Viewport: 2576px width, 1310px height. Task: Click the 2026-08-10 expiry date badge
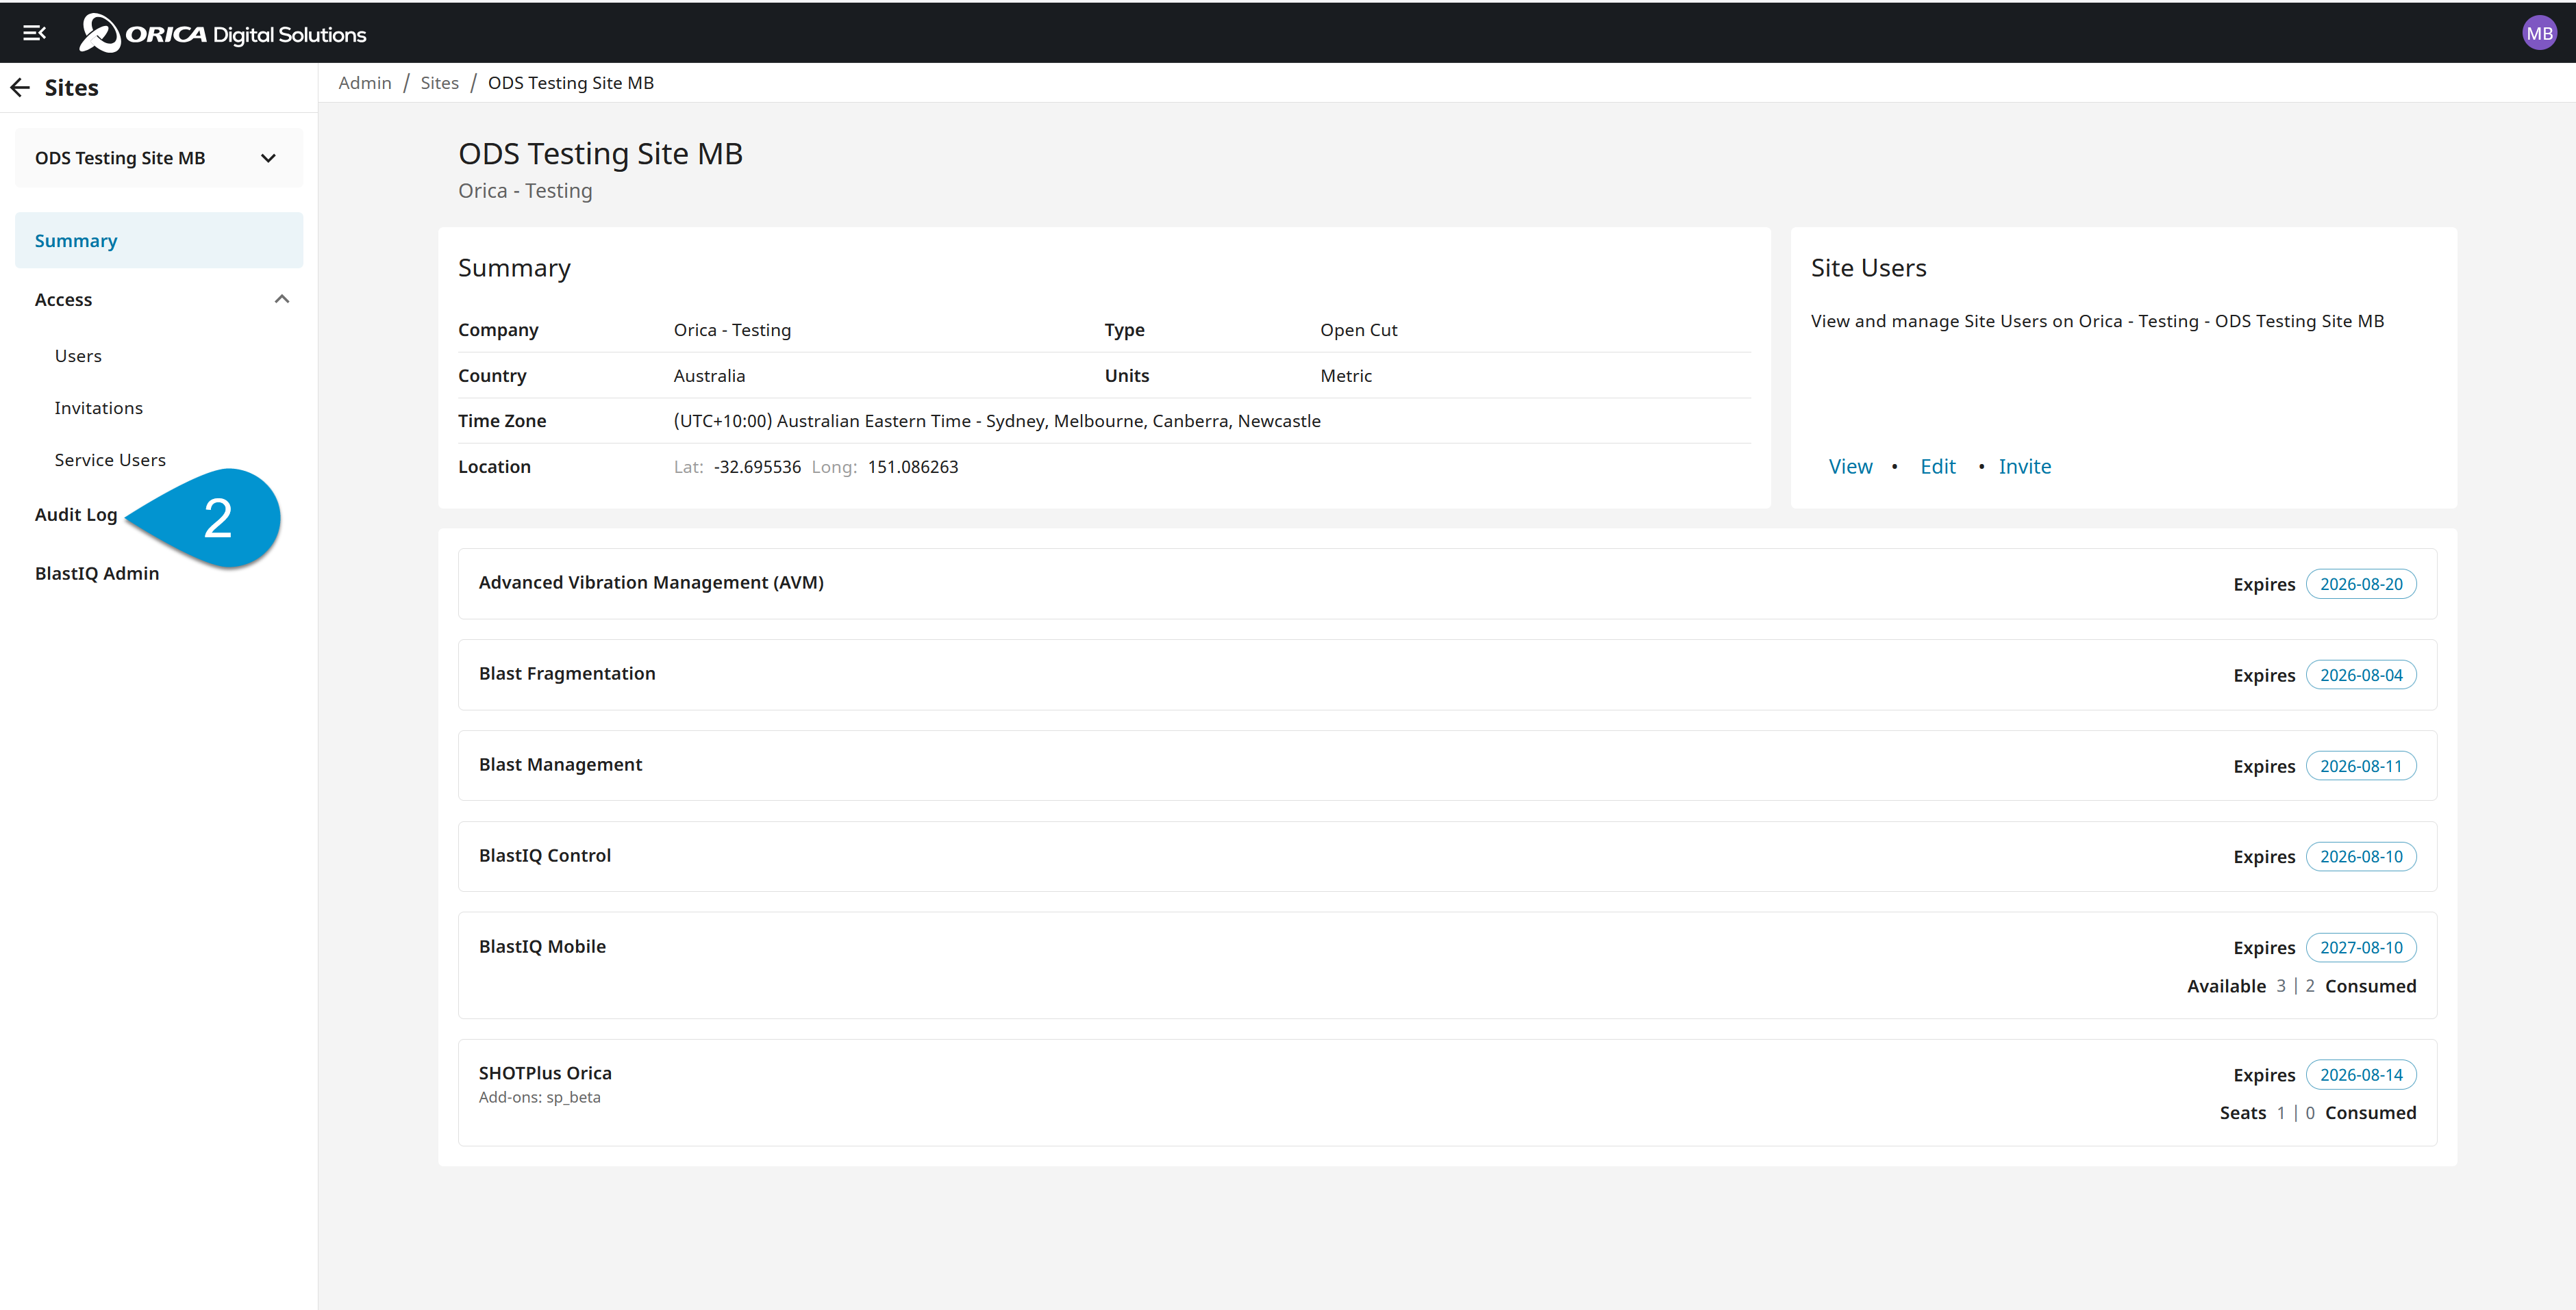[2361, 858]
